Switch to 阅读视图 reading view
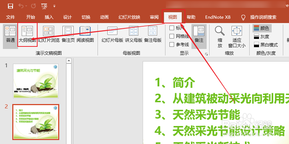 85,35
